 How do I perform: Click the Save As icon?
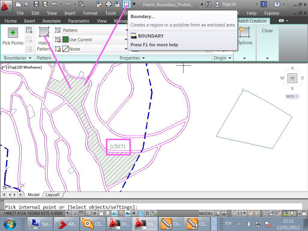tap(45, 4)
